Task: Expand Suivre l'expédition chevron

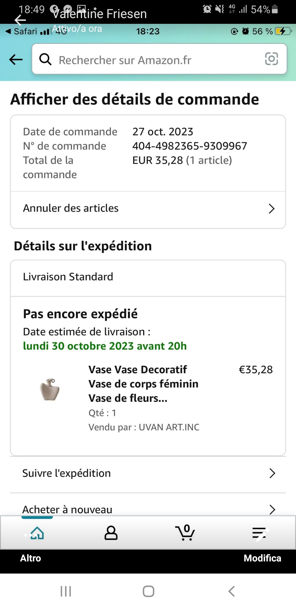Action: (x=272, y=473)
